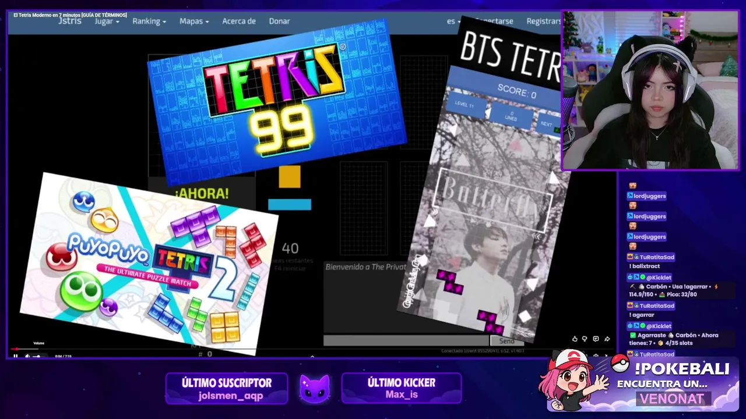This screenshot has width=746, height=419.
Task: Open the comments icon on the video
Action: (x=596, y=339)
